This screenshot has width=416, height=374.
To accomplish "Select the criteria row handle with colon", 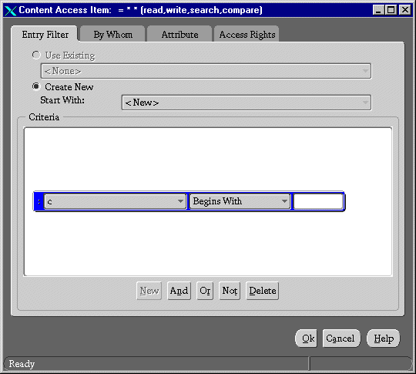I will tap(39, 201).
